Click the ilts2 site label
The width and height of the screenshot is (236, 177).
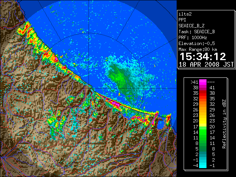pyautogui.click(x=185, y=14)
